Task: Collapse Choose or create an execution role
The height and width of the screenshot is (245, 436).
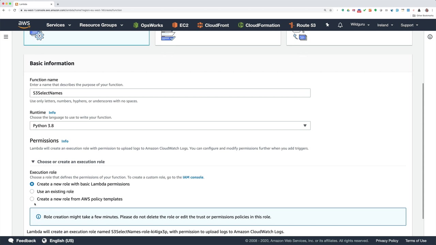Action: (x=67, y=162)
